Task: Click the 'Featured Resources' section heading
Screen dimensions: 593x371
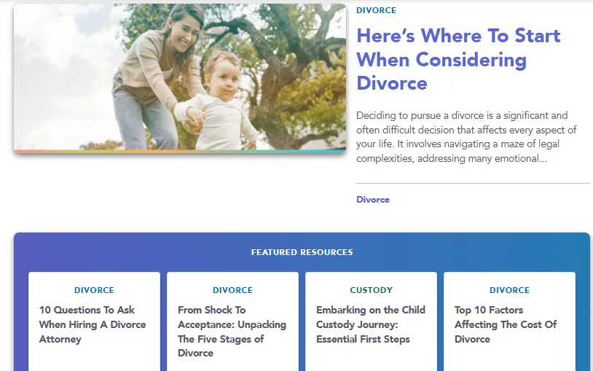Action: 302,252
